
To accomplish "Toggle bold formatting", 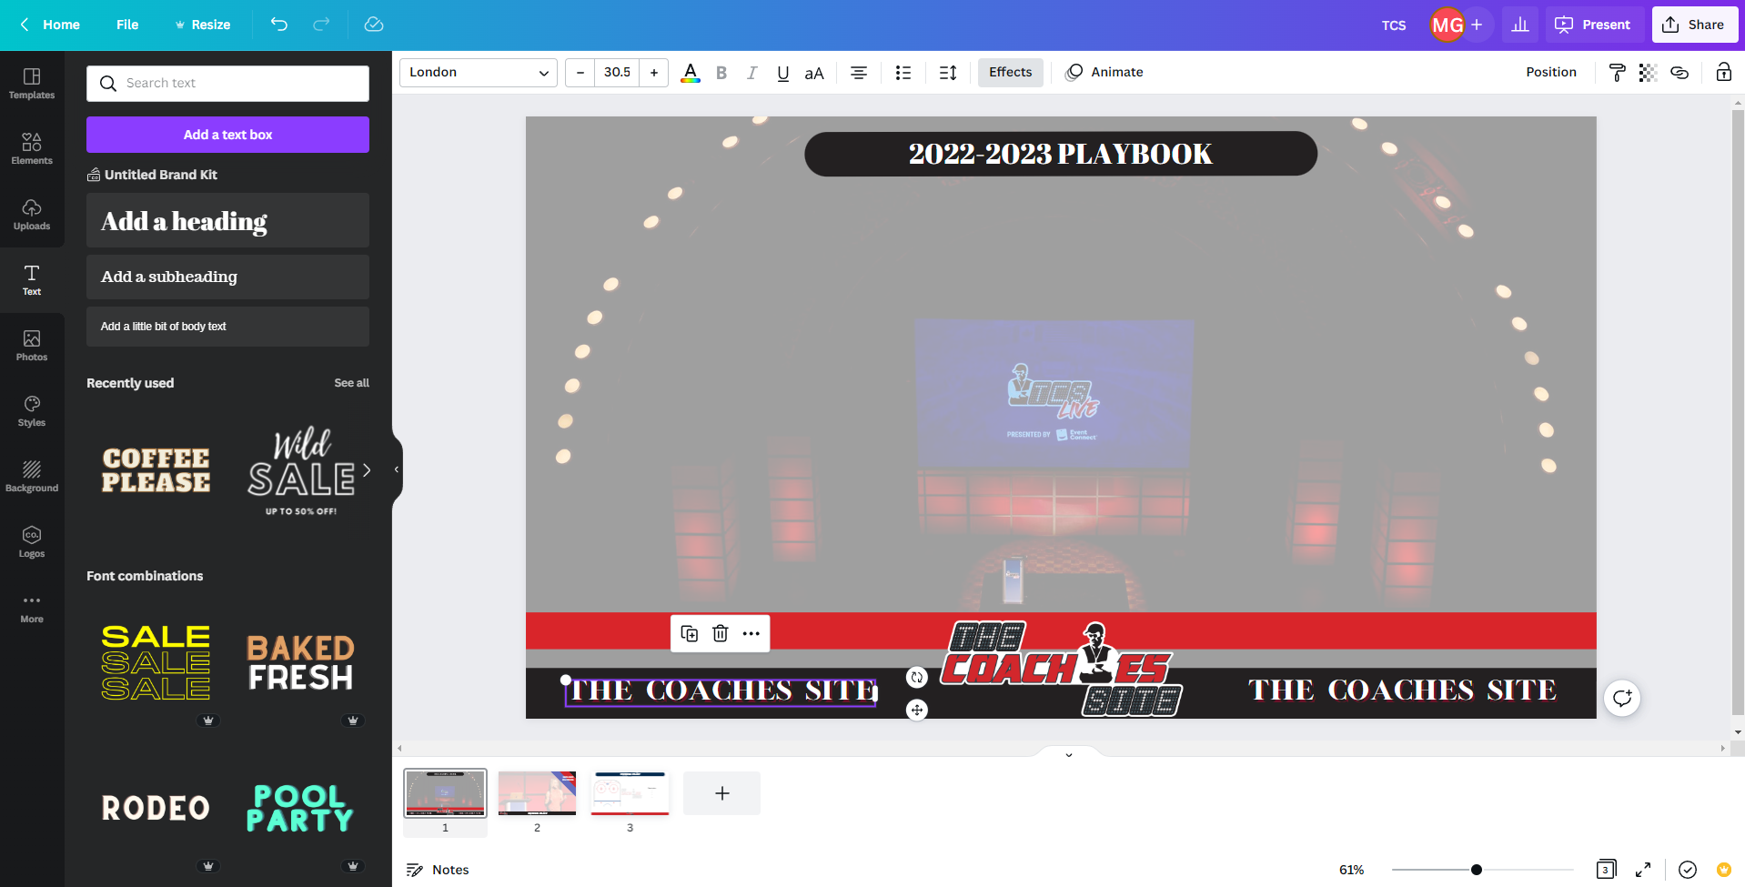I will click(721, 73).
